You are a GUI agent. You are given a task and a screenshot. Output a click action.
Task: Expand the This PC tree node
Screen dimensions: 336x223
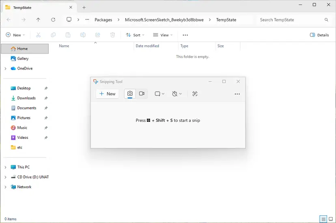(5, 167)
